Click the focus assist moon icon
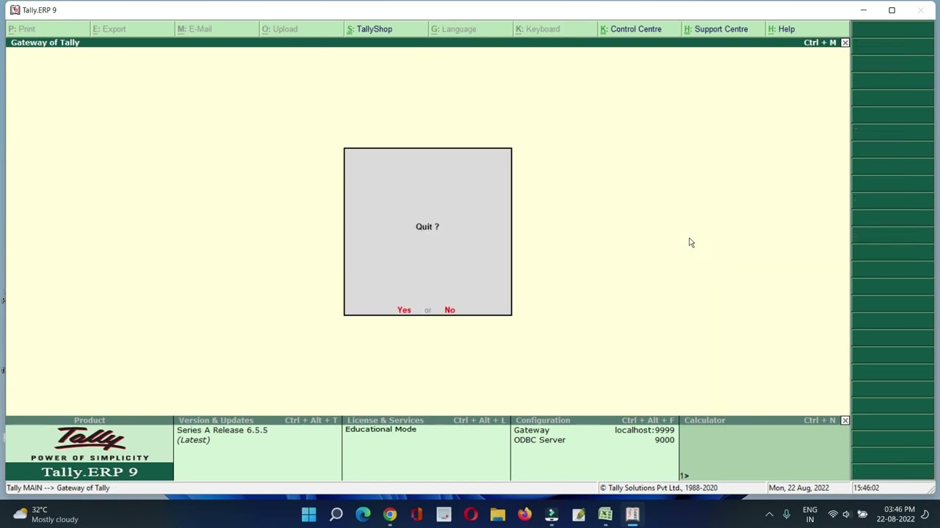The height and width of the screenshot is (528, 940). [x=925, y=515]
